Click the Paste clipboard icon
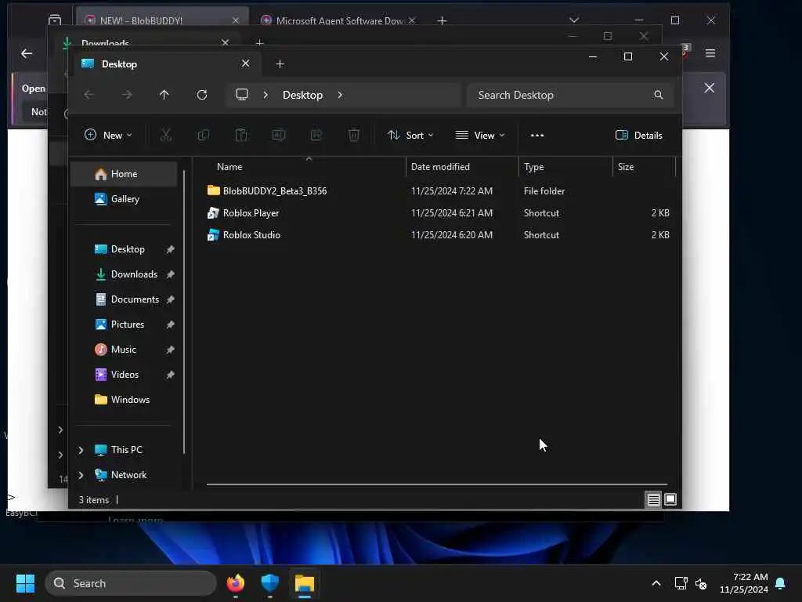Screen dimensions: 802x602 (x=241, y=135)
